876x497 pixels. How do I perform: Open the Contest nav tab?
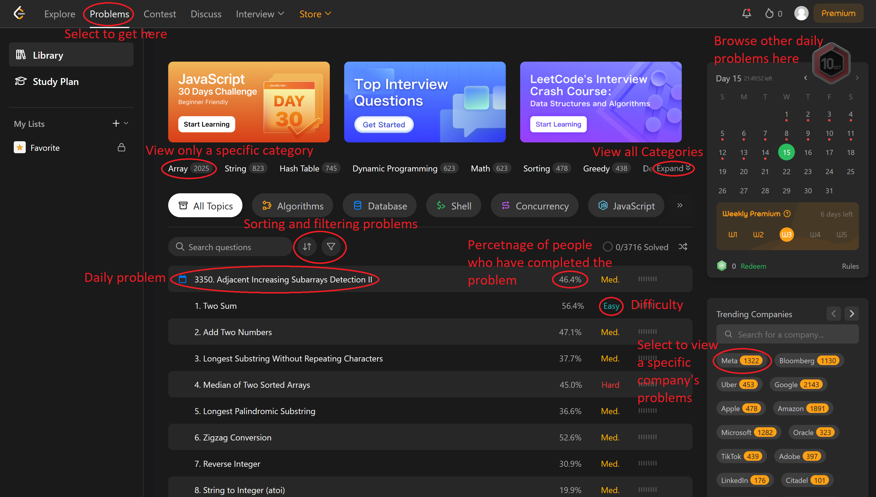click(160, 14)
